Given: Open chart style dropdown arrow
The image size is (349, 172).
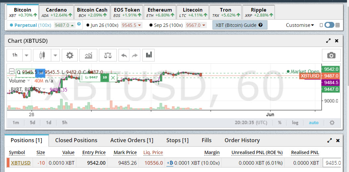Looking at the screenshot, I should pyautogui.click(x=55, y=55).
